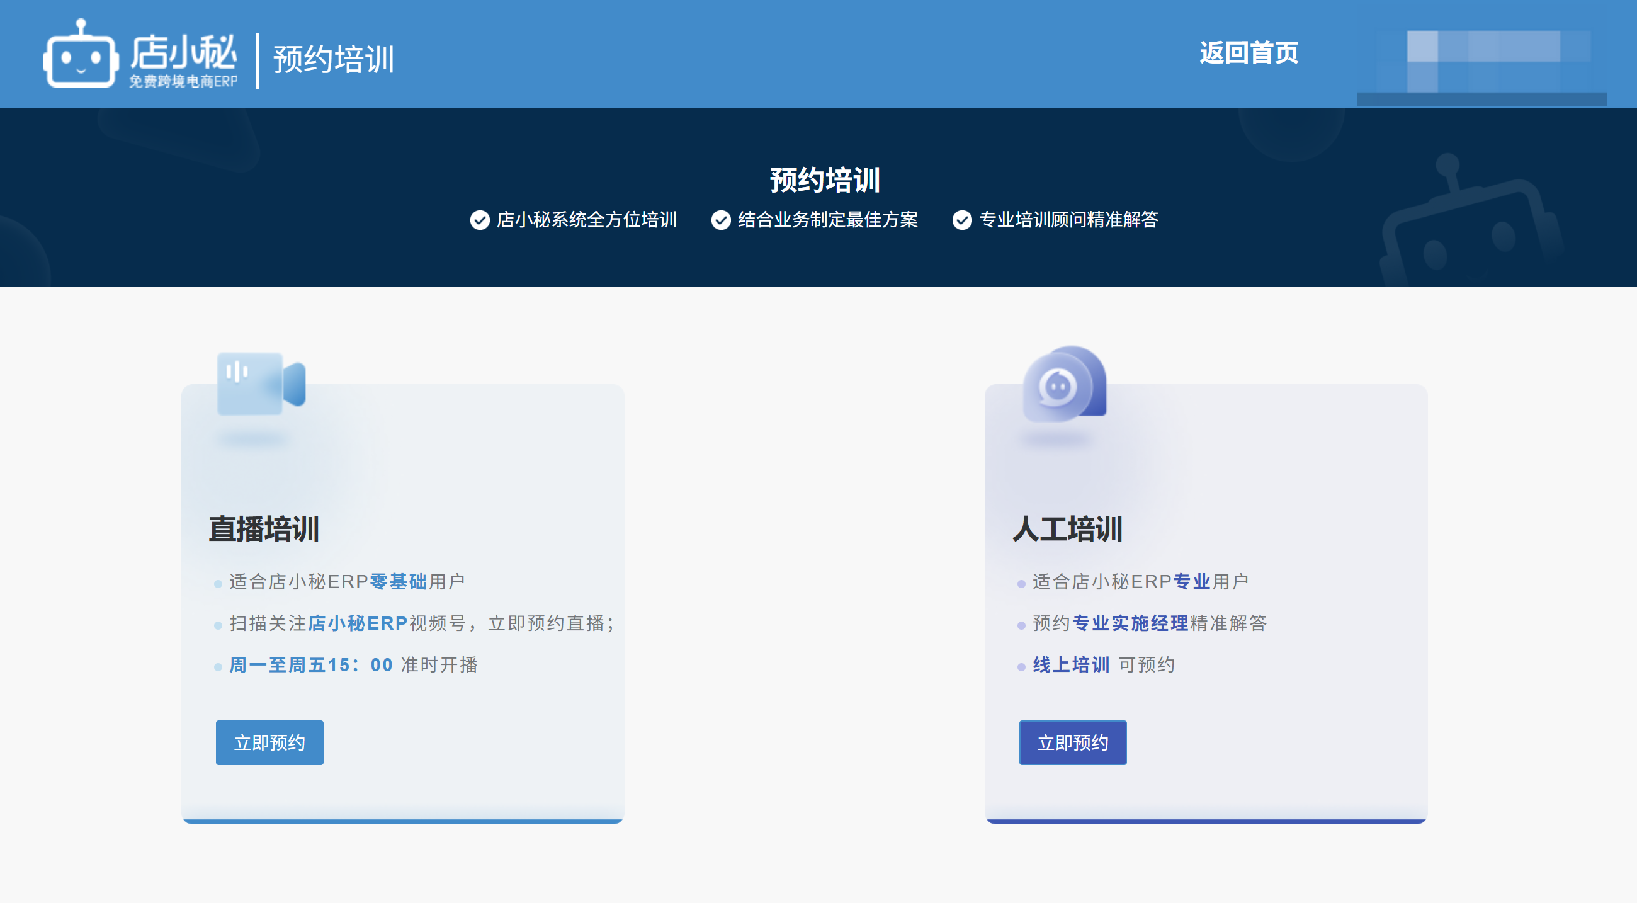Click the 周一至周五15:00 schedule text
Screen dimensions: 1637x903
(311, 665)
